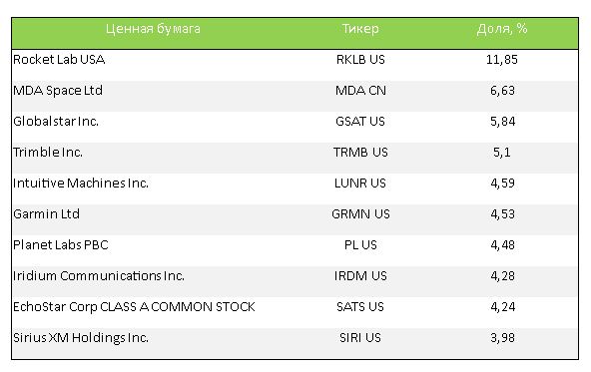Click the 5,1 share value
The height and width of the screenshot is (372, 591).
pyautogui.click(x=502, y=153)
